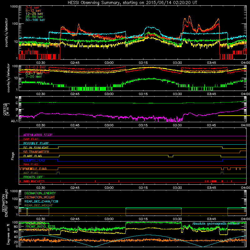Click the 1000 tick on the decimation panel
This screenshot has width=250, height=250.
click(x=14, y=191)
